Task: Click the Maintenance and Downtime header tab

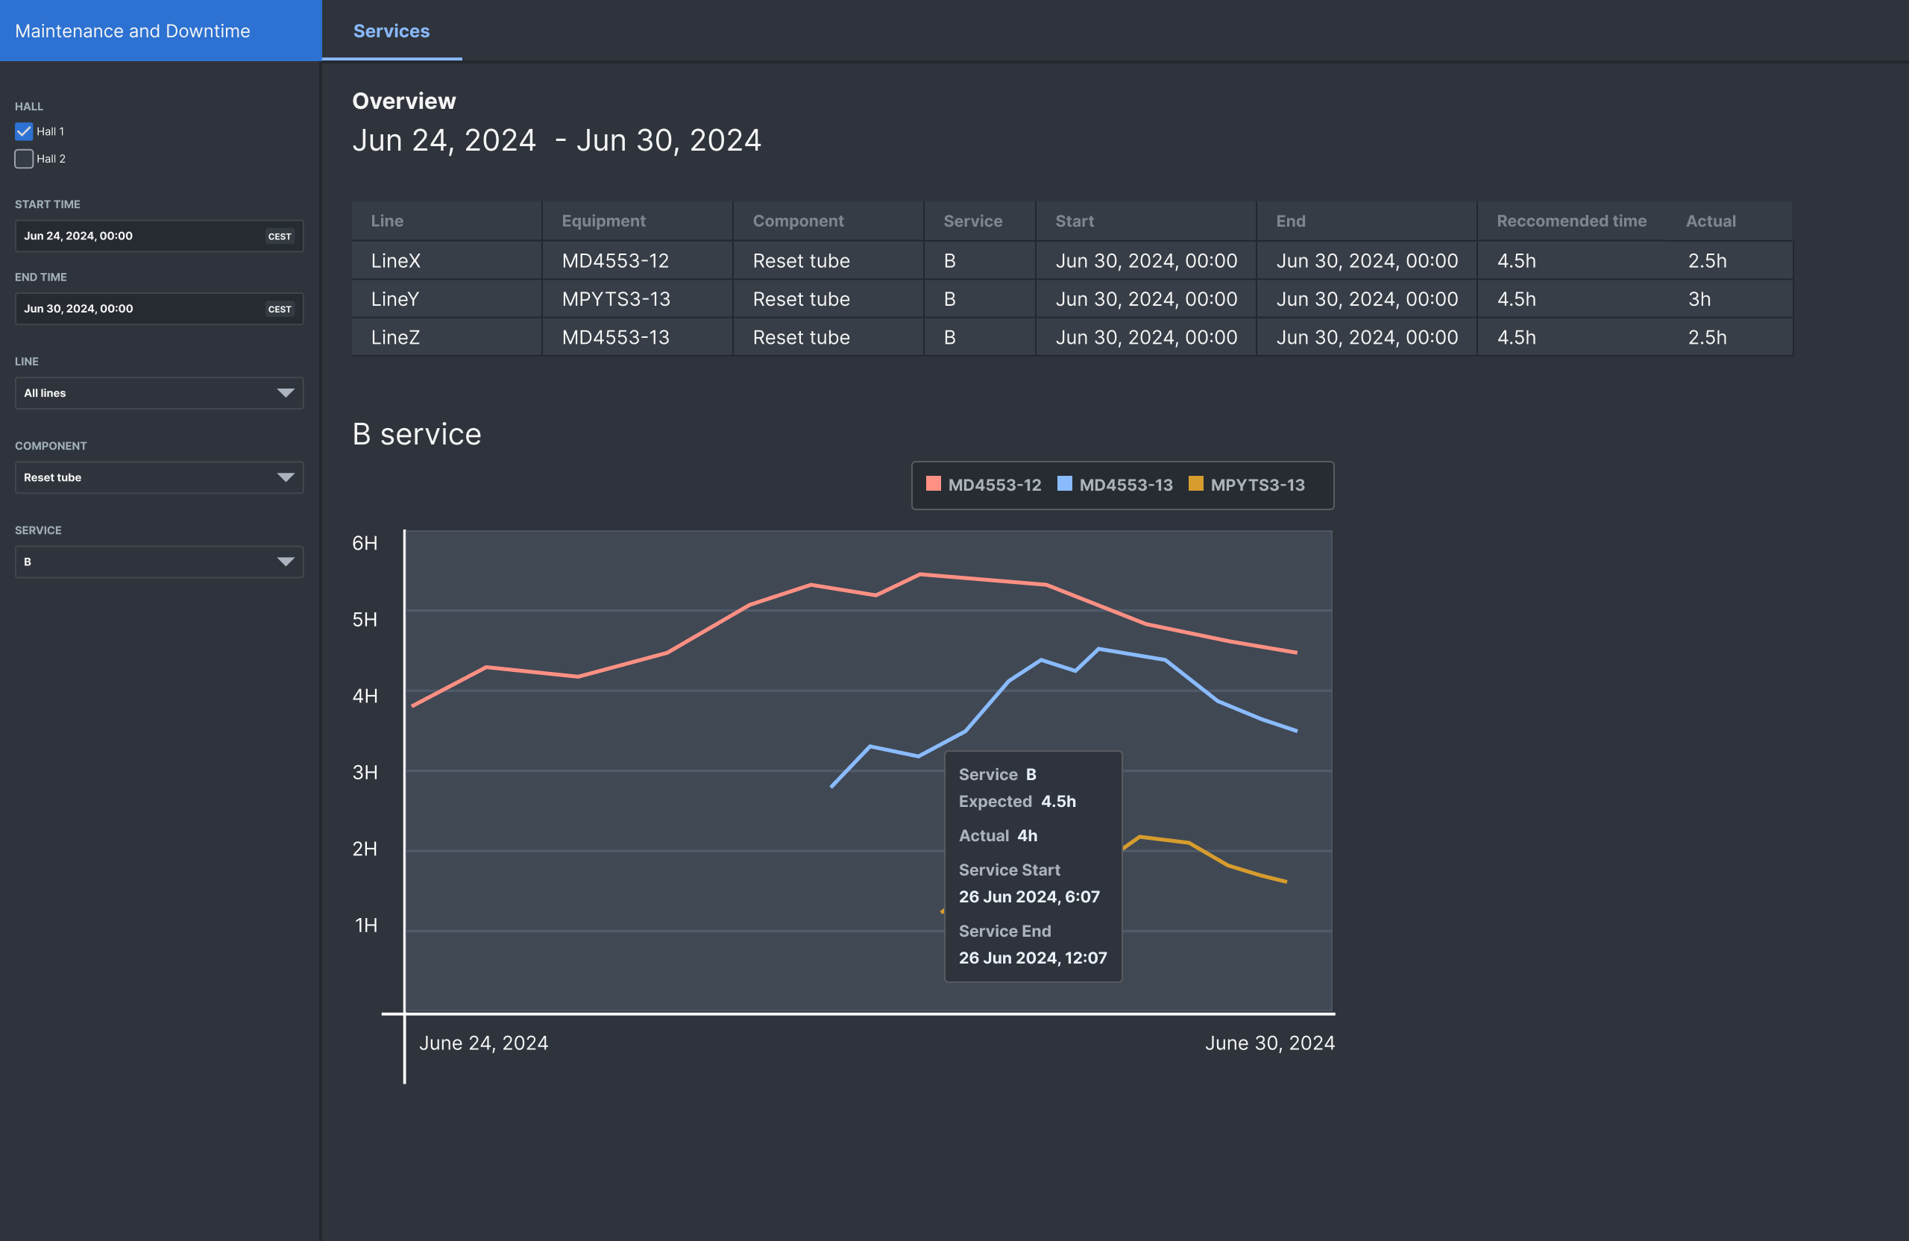Action: point(133,31)
